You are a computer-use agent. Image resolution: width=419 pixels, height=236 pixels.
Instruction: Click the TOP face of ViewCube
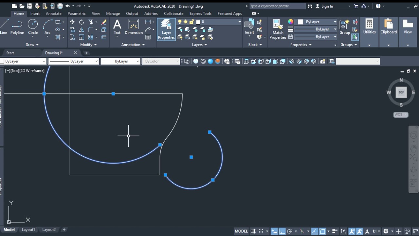pos(401,92)
